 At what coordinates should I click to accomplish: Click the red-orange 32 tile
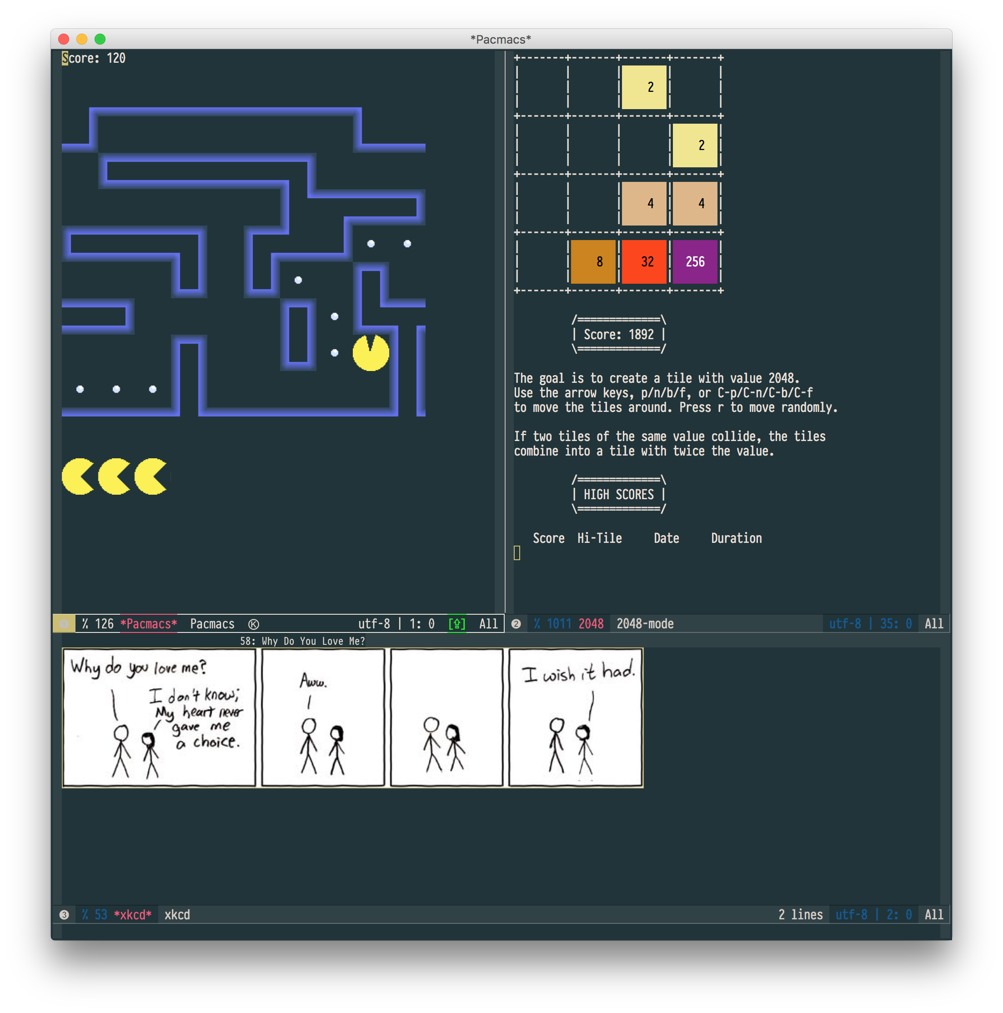(x=644, y=261)
